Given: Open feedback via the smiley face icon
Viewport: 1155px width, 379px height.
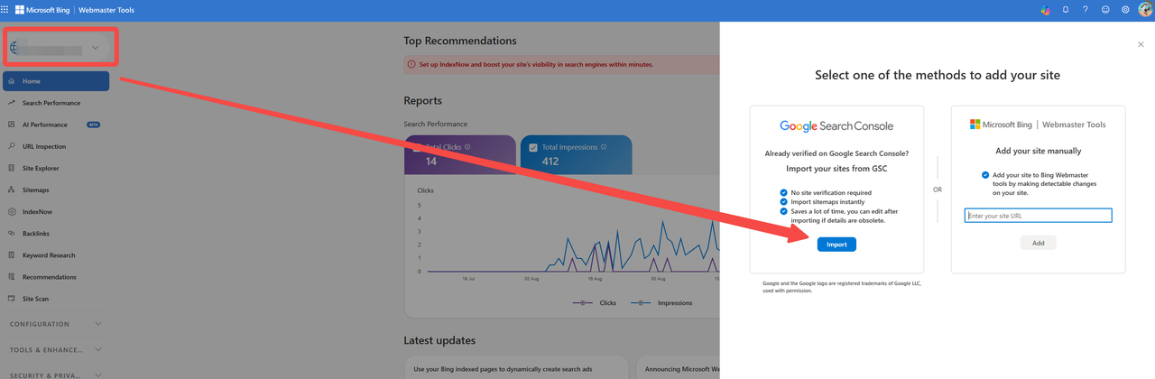Looking at the screenshot, I should click(x=1105, y=10).
